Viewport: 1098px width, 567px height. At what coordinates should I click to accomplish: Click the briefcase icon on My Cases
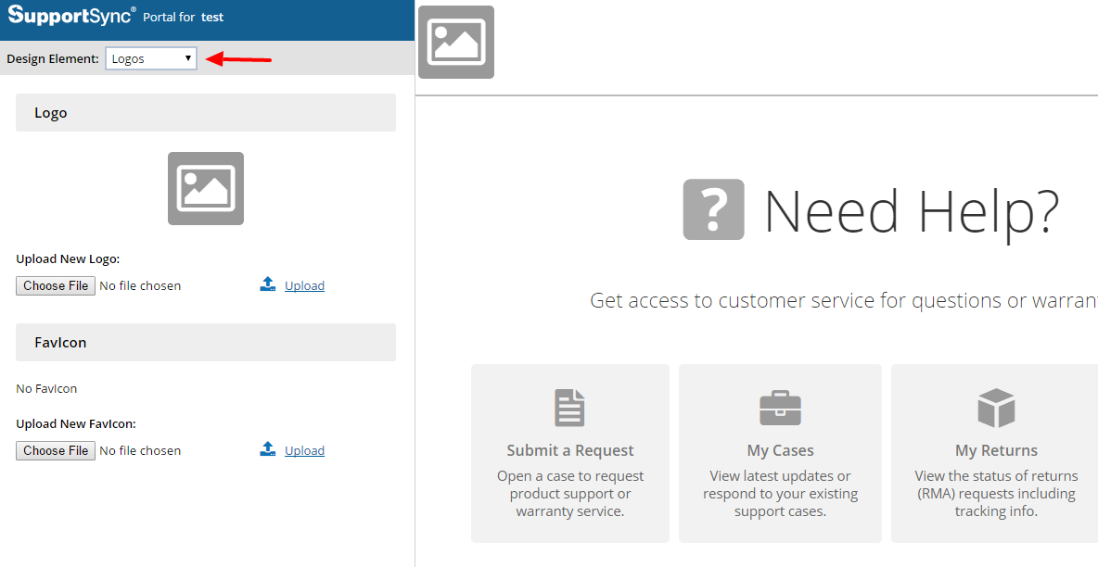click(x=780, y=408)
